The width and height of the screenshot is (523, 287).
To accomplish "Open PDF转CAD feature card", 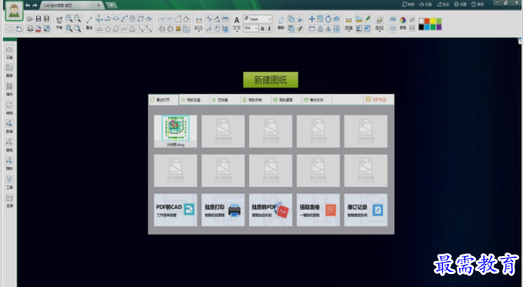I will coord(176,210).
